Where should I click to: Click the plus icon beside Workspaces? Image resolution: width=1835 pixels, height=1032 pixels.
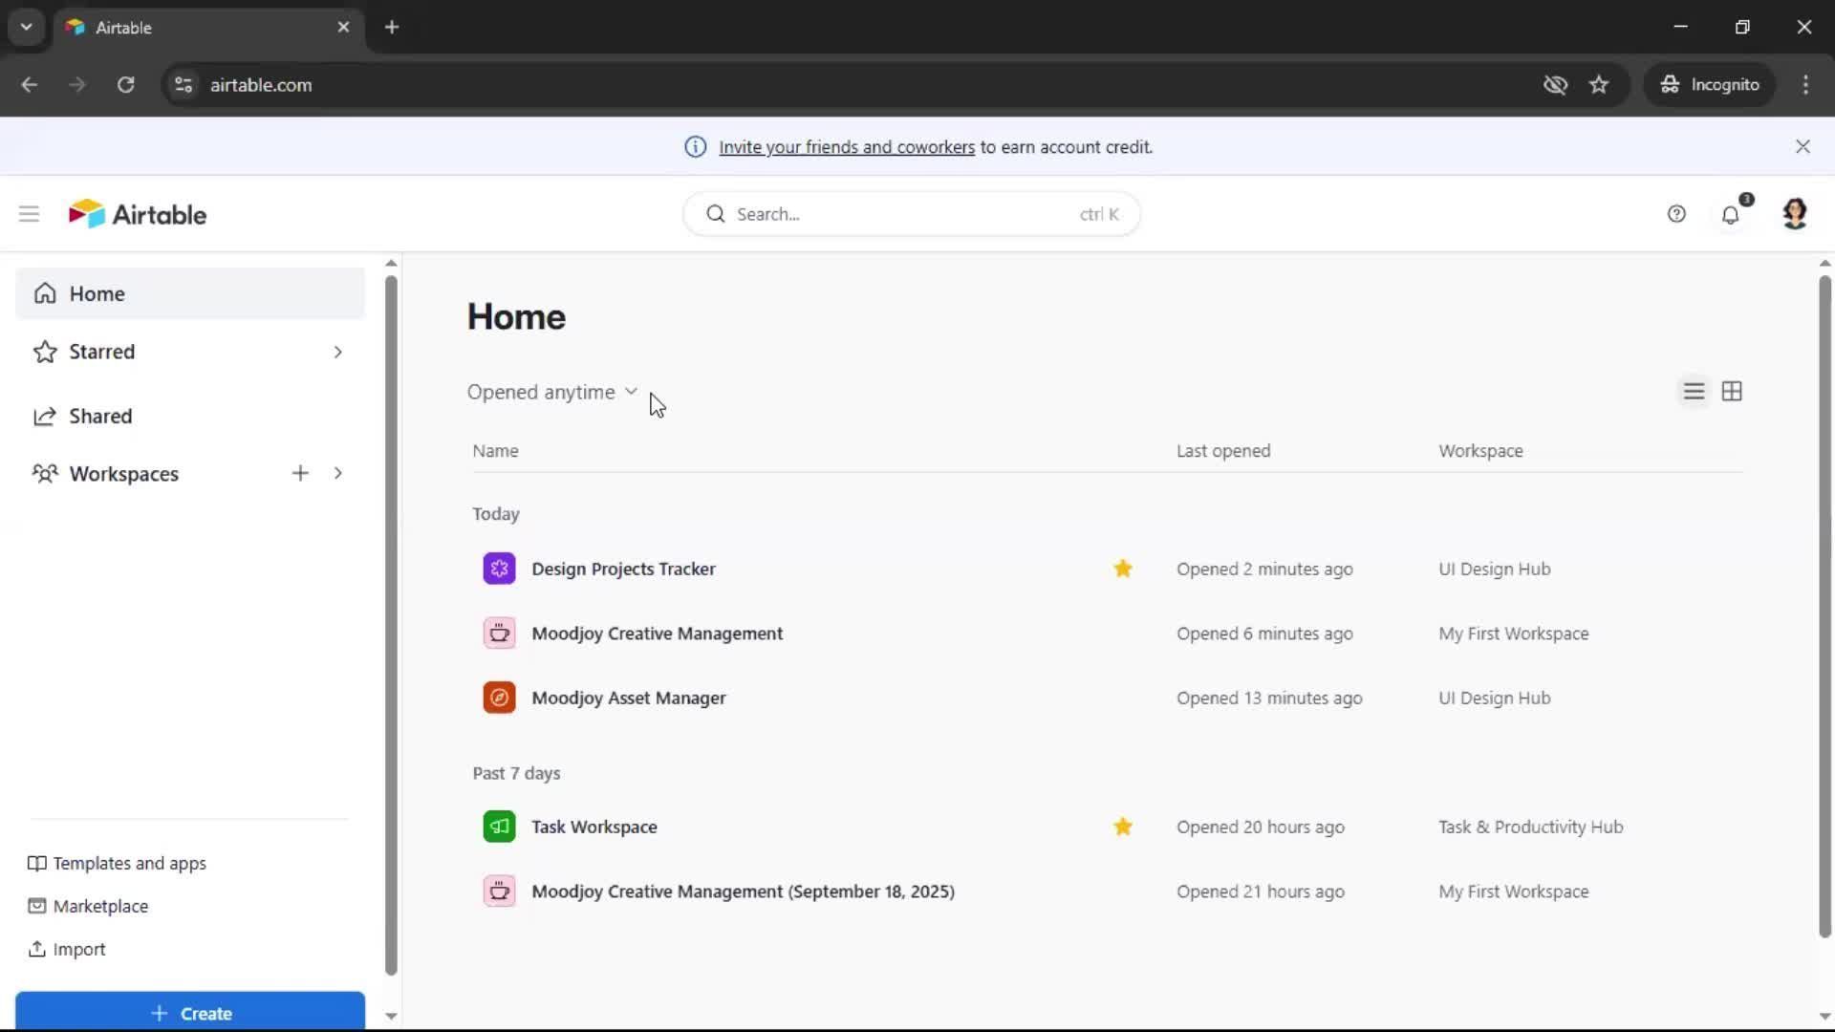pyautogui.click(x=300, y=474)
